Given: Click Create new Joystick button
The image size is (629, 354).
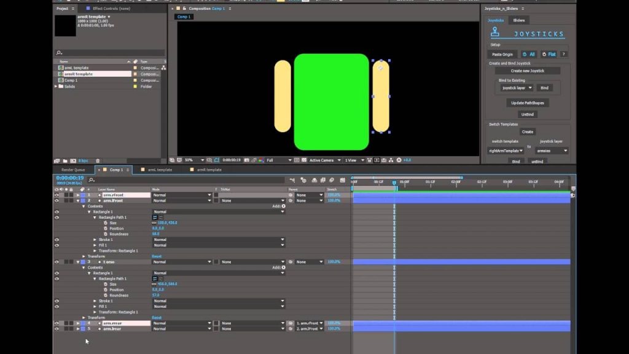Looking at the screenshot, I should tap(527, 71).
